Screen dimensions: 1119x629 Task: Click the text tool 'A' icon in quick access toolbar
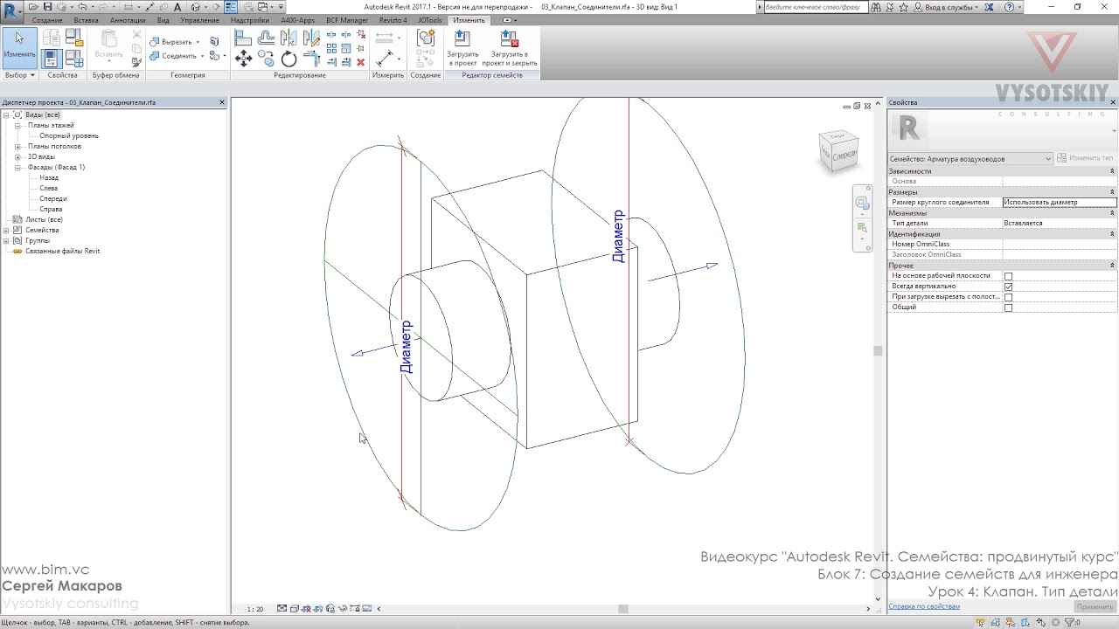(x=177, y=7)
